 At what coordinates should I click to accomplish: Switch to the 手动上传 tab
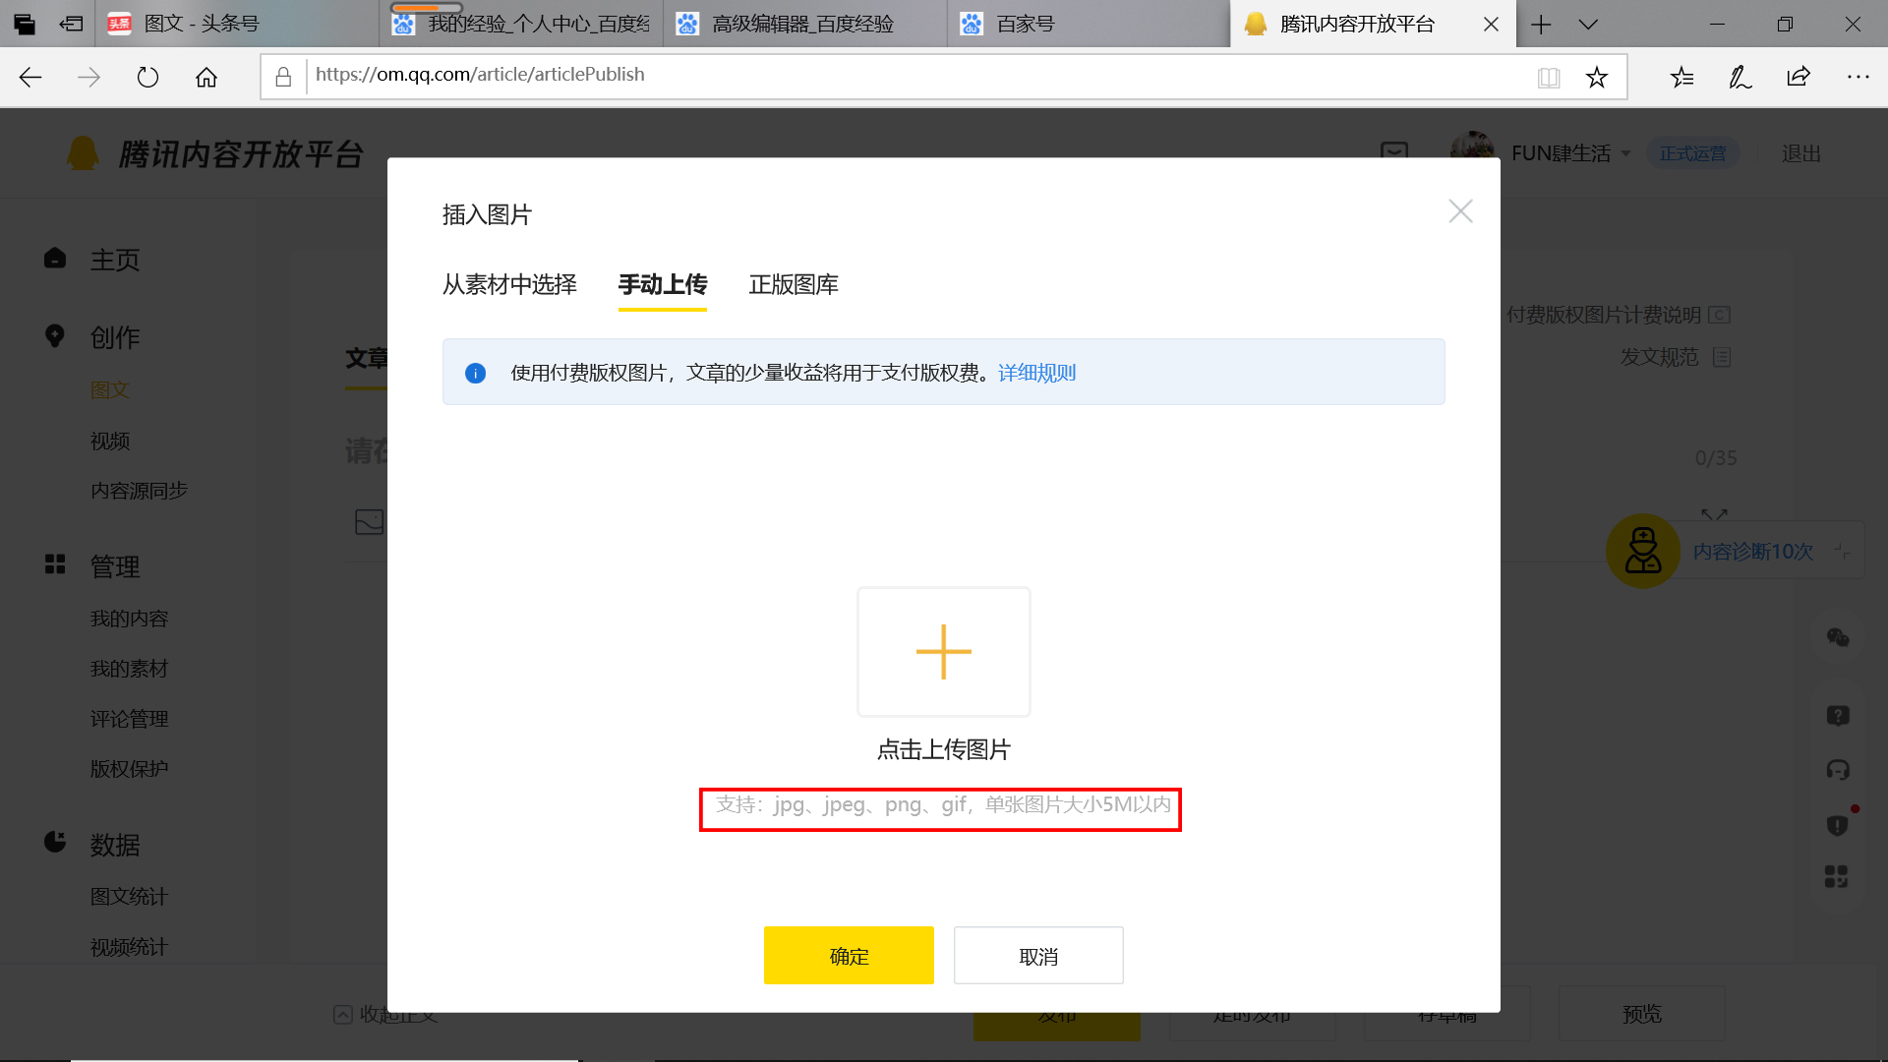(662, 285)
